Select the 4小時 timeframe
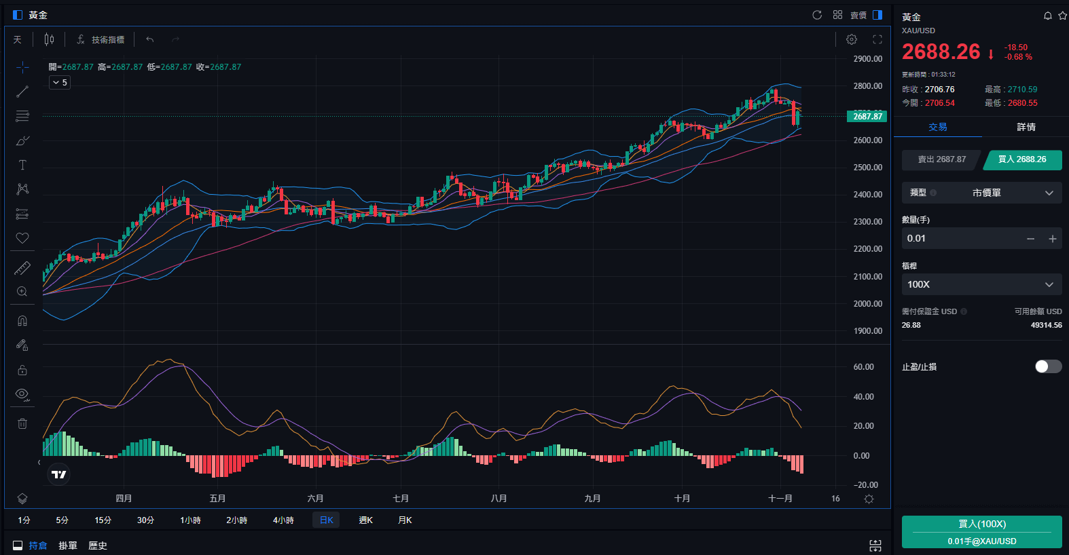The width and height of the screenshot is (1069, 555). pyautogui.click(x=283, y=520)
